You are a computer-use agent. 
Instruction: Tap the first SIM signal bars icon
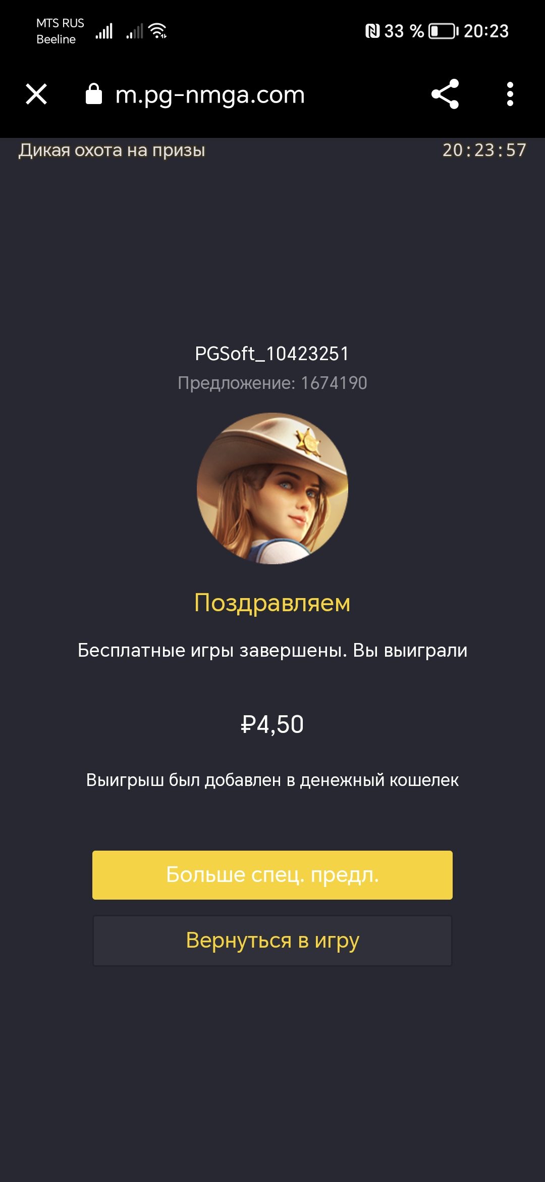point(104,31)
